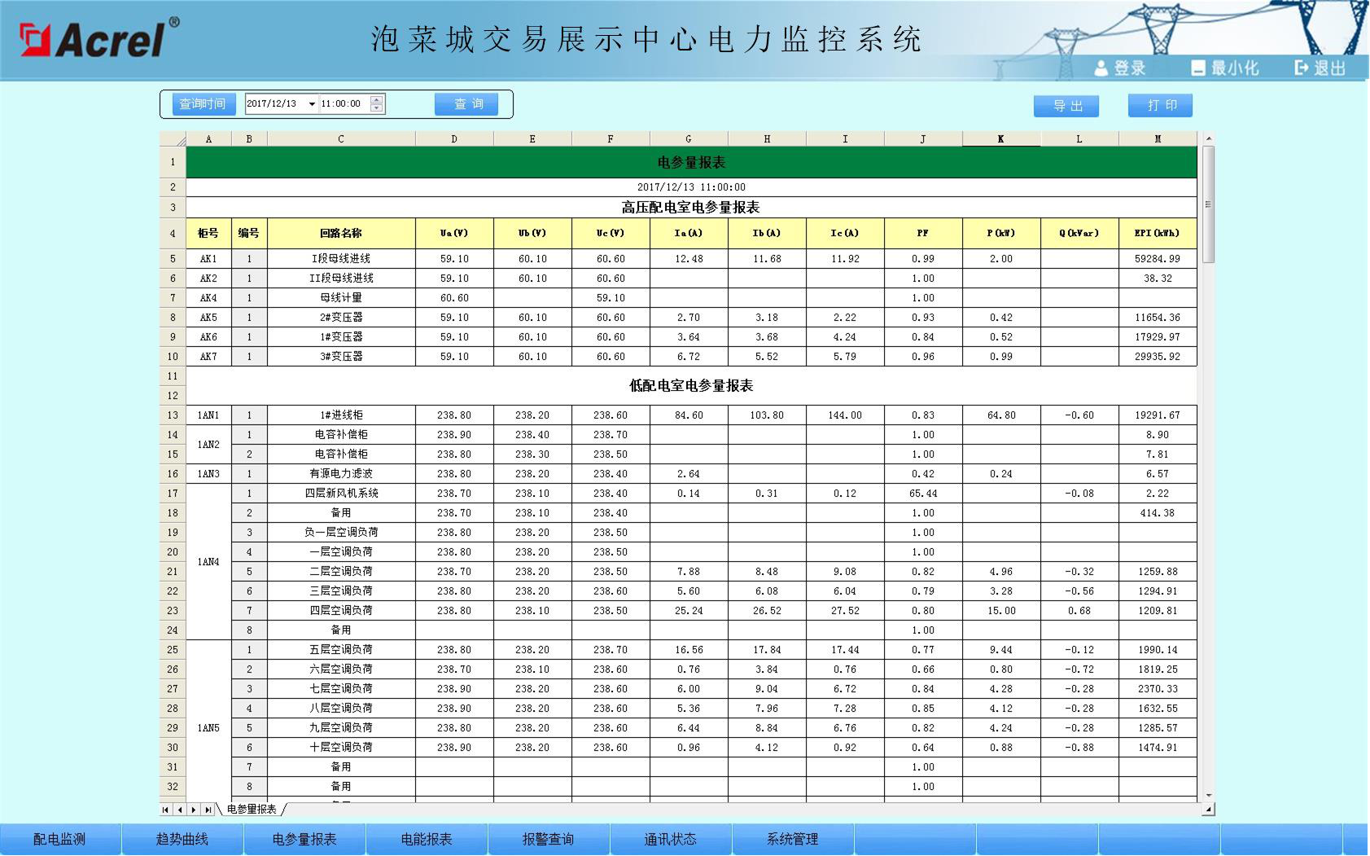Select column M header
1370x856 pixels.
click(x=1158, y=139)
